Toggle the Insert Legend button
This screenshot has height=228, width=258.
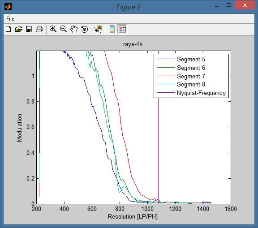(x=122, y=29)
